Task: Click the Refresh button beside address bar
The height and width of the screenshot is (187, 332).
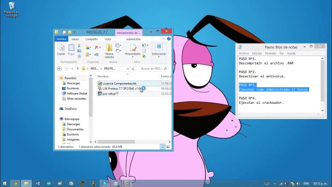Action: point(133,69)
